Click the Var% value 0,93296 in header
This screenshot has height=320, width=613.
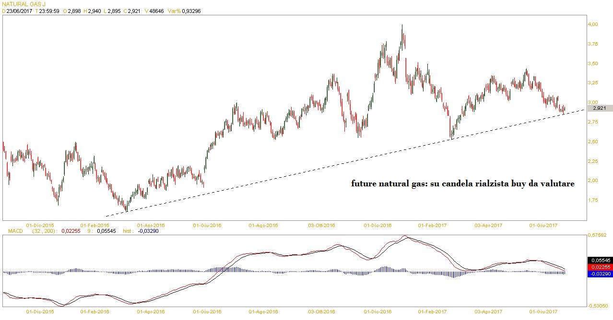[191, 11]
